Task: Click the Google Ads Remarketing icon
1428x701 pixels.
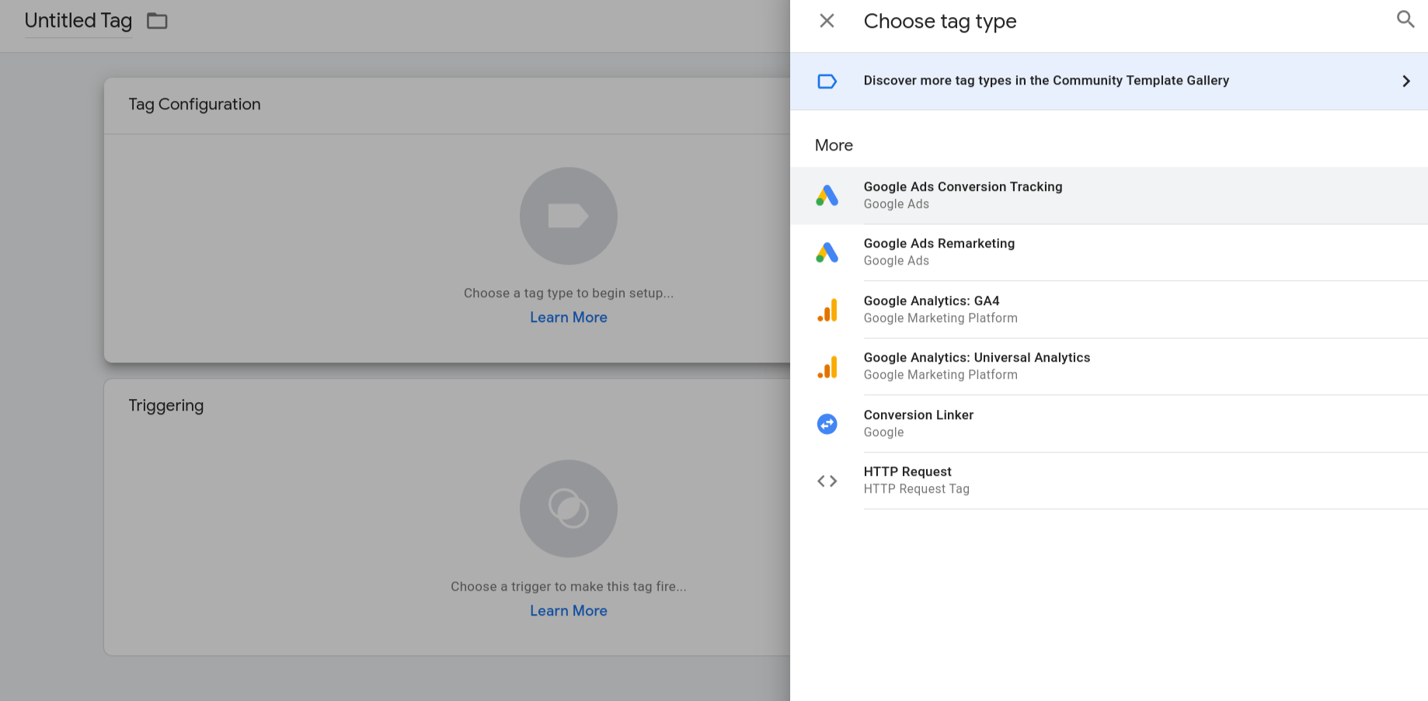Action: (827, 252)
